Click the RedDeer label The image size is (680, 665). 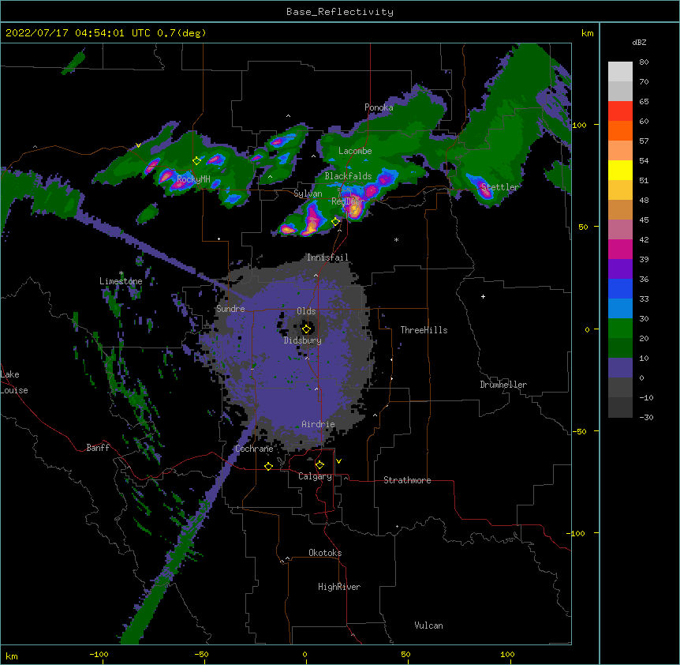click(348, 201)
